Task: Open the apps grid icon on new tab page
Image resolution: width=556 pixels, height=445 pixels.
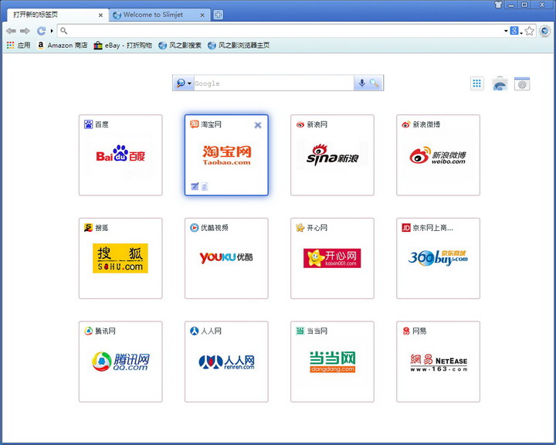Action: point(477,83)
